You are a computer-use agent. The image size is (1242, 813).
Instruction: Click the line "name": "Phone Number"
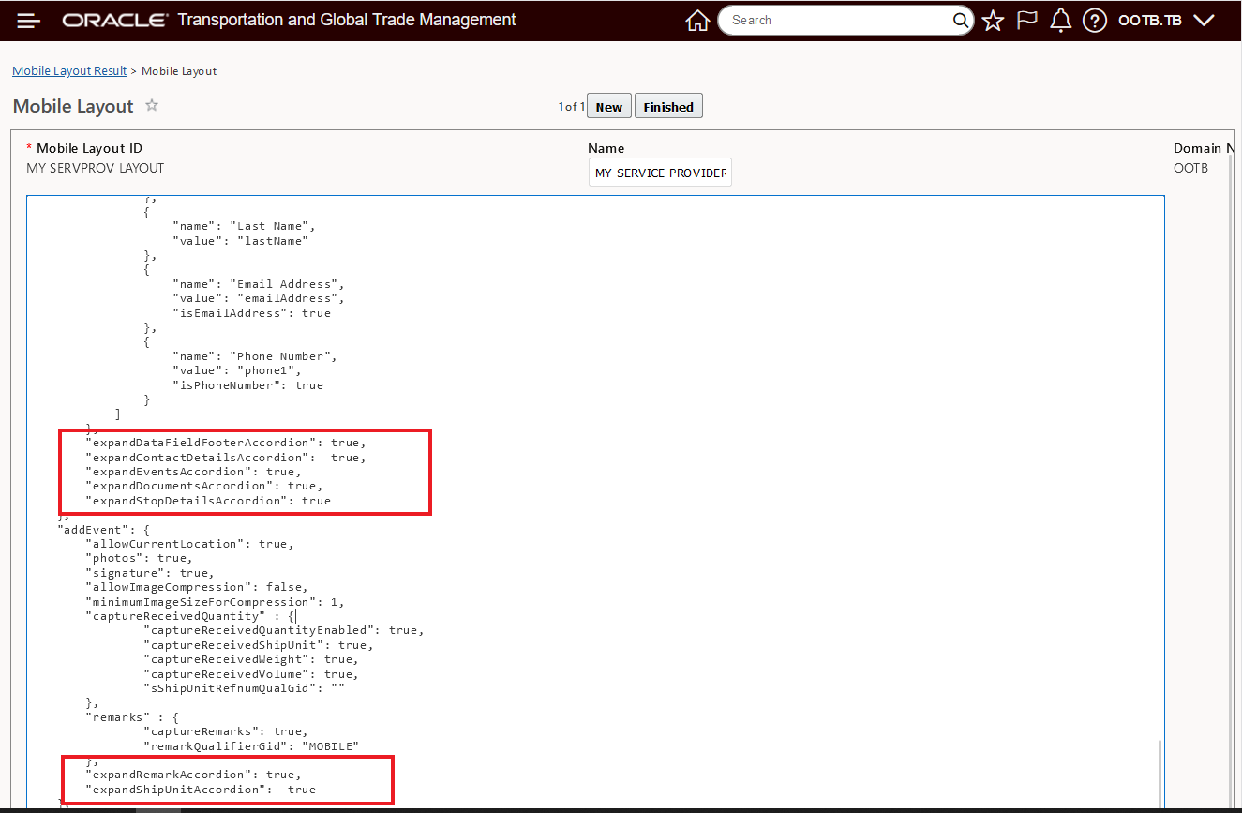coord(255,356)
